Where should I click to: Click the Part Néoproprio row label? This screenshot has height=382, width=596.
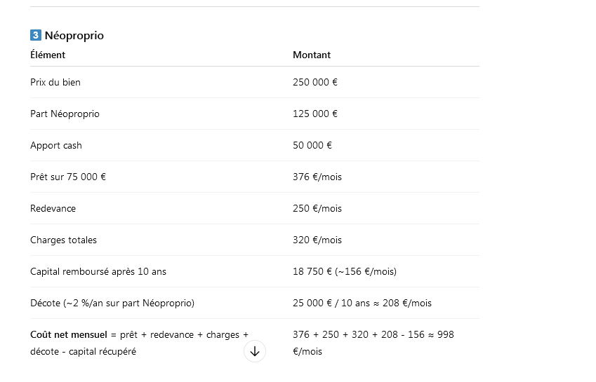click(65, 114)
